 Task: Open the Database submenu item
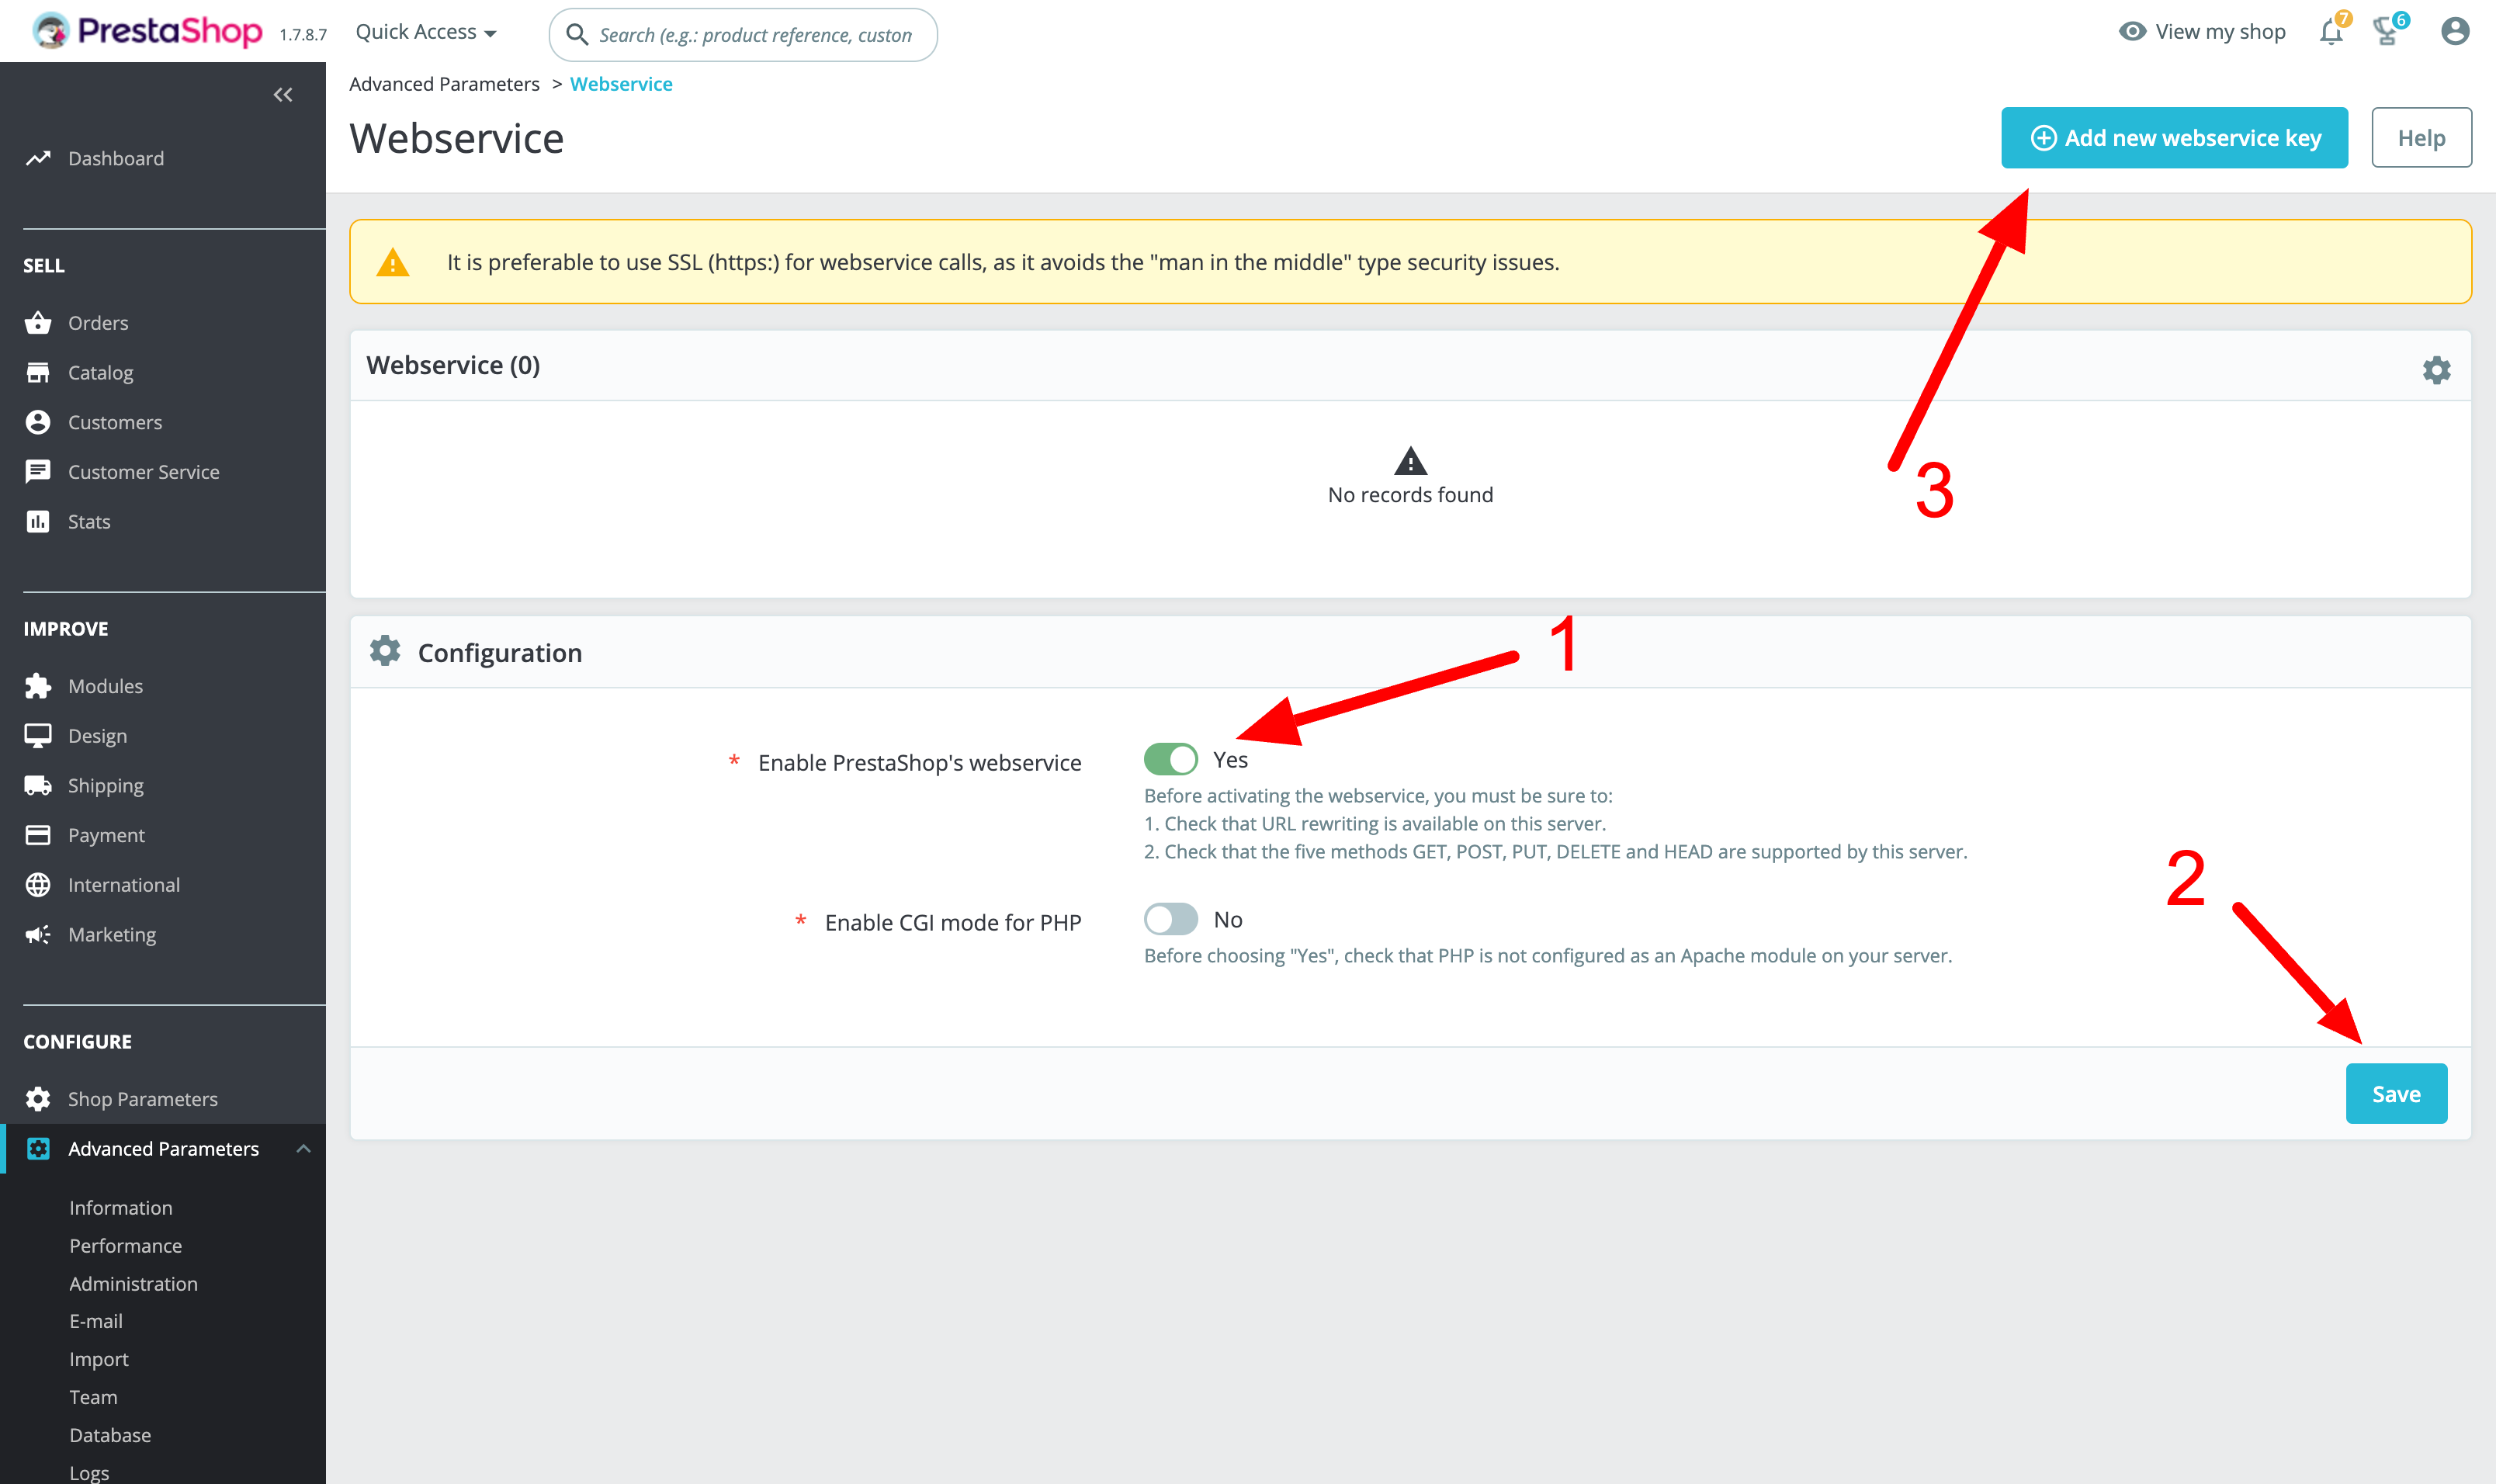point(110,1436)
